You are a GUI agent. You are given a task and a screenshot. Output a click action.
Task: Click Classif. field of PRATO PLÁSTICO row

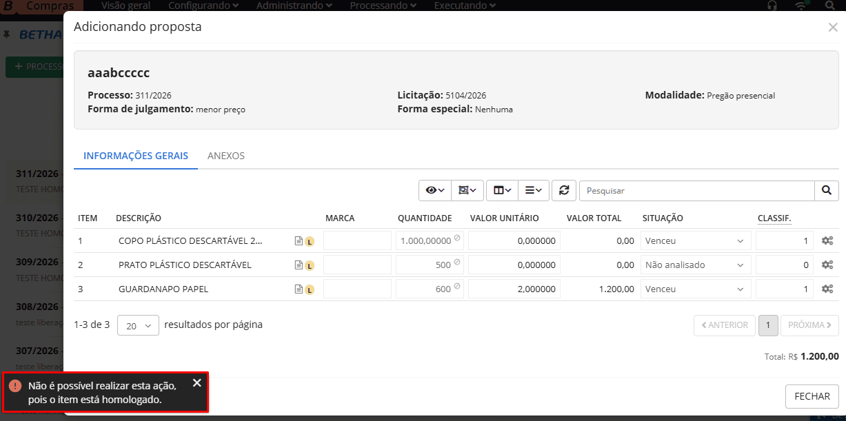785,265
